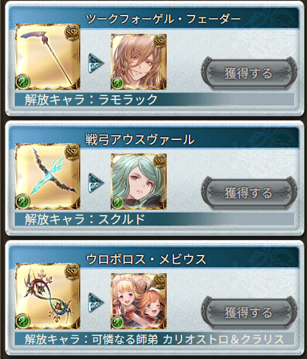The image size is (307, 359).
Task: Click 獲得する button for カリオストロ&クラリス
Action: click(249, 312)
